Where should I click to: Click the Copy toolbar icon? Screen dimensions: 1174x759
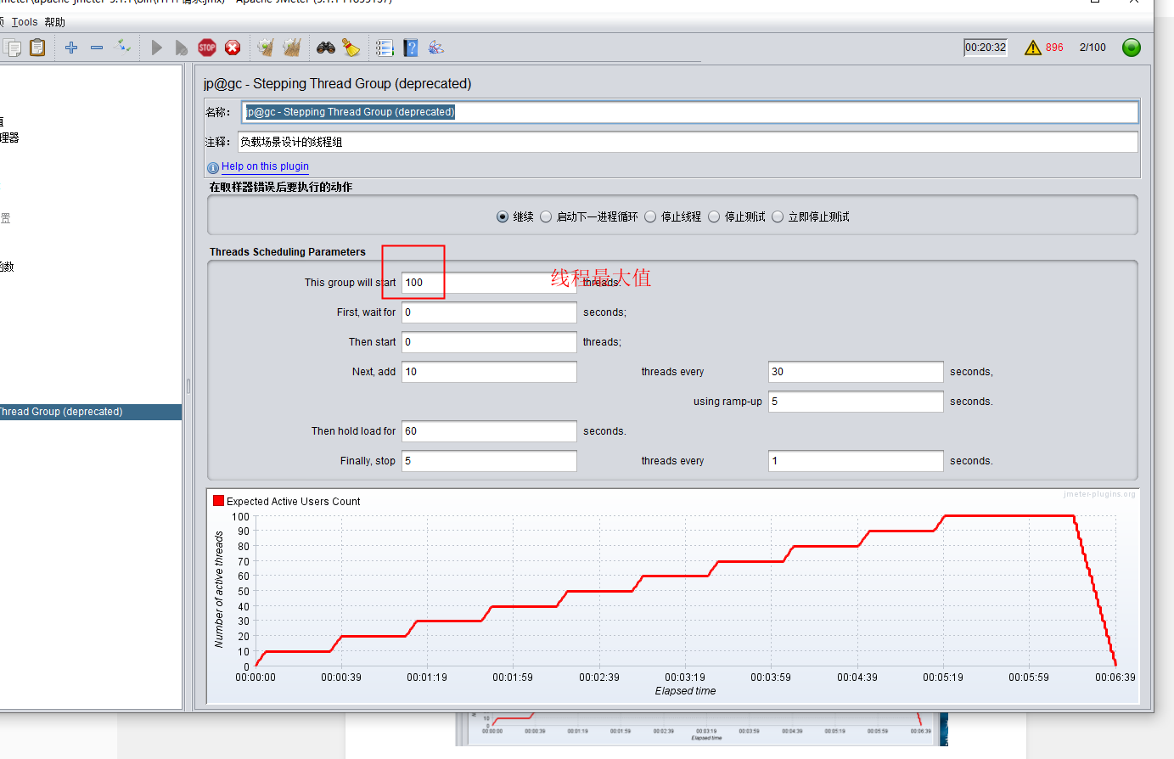(12, 48)
